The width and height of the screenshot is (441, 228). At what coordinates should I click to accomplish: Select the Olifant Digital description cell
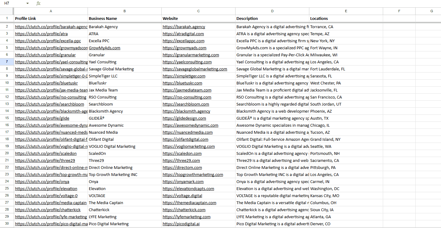[x=272, y=140]
